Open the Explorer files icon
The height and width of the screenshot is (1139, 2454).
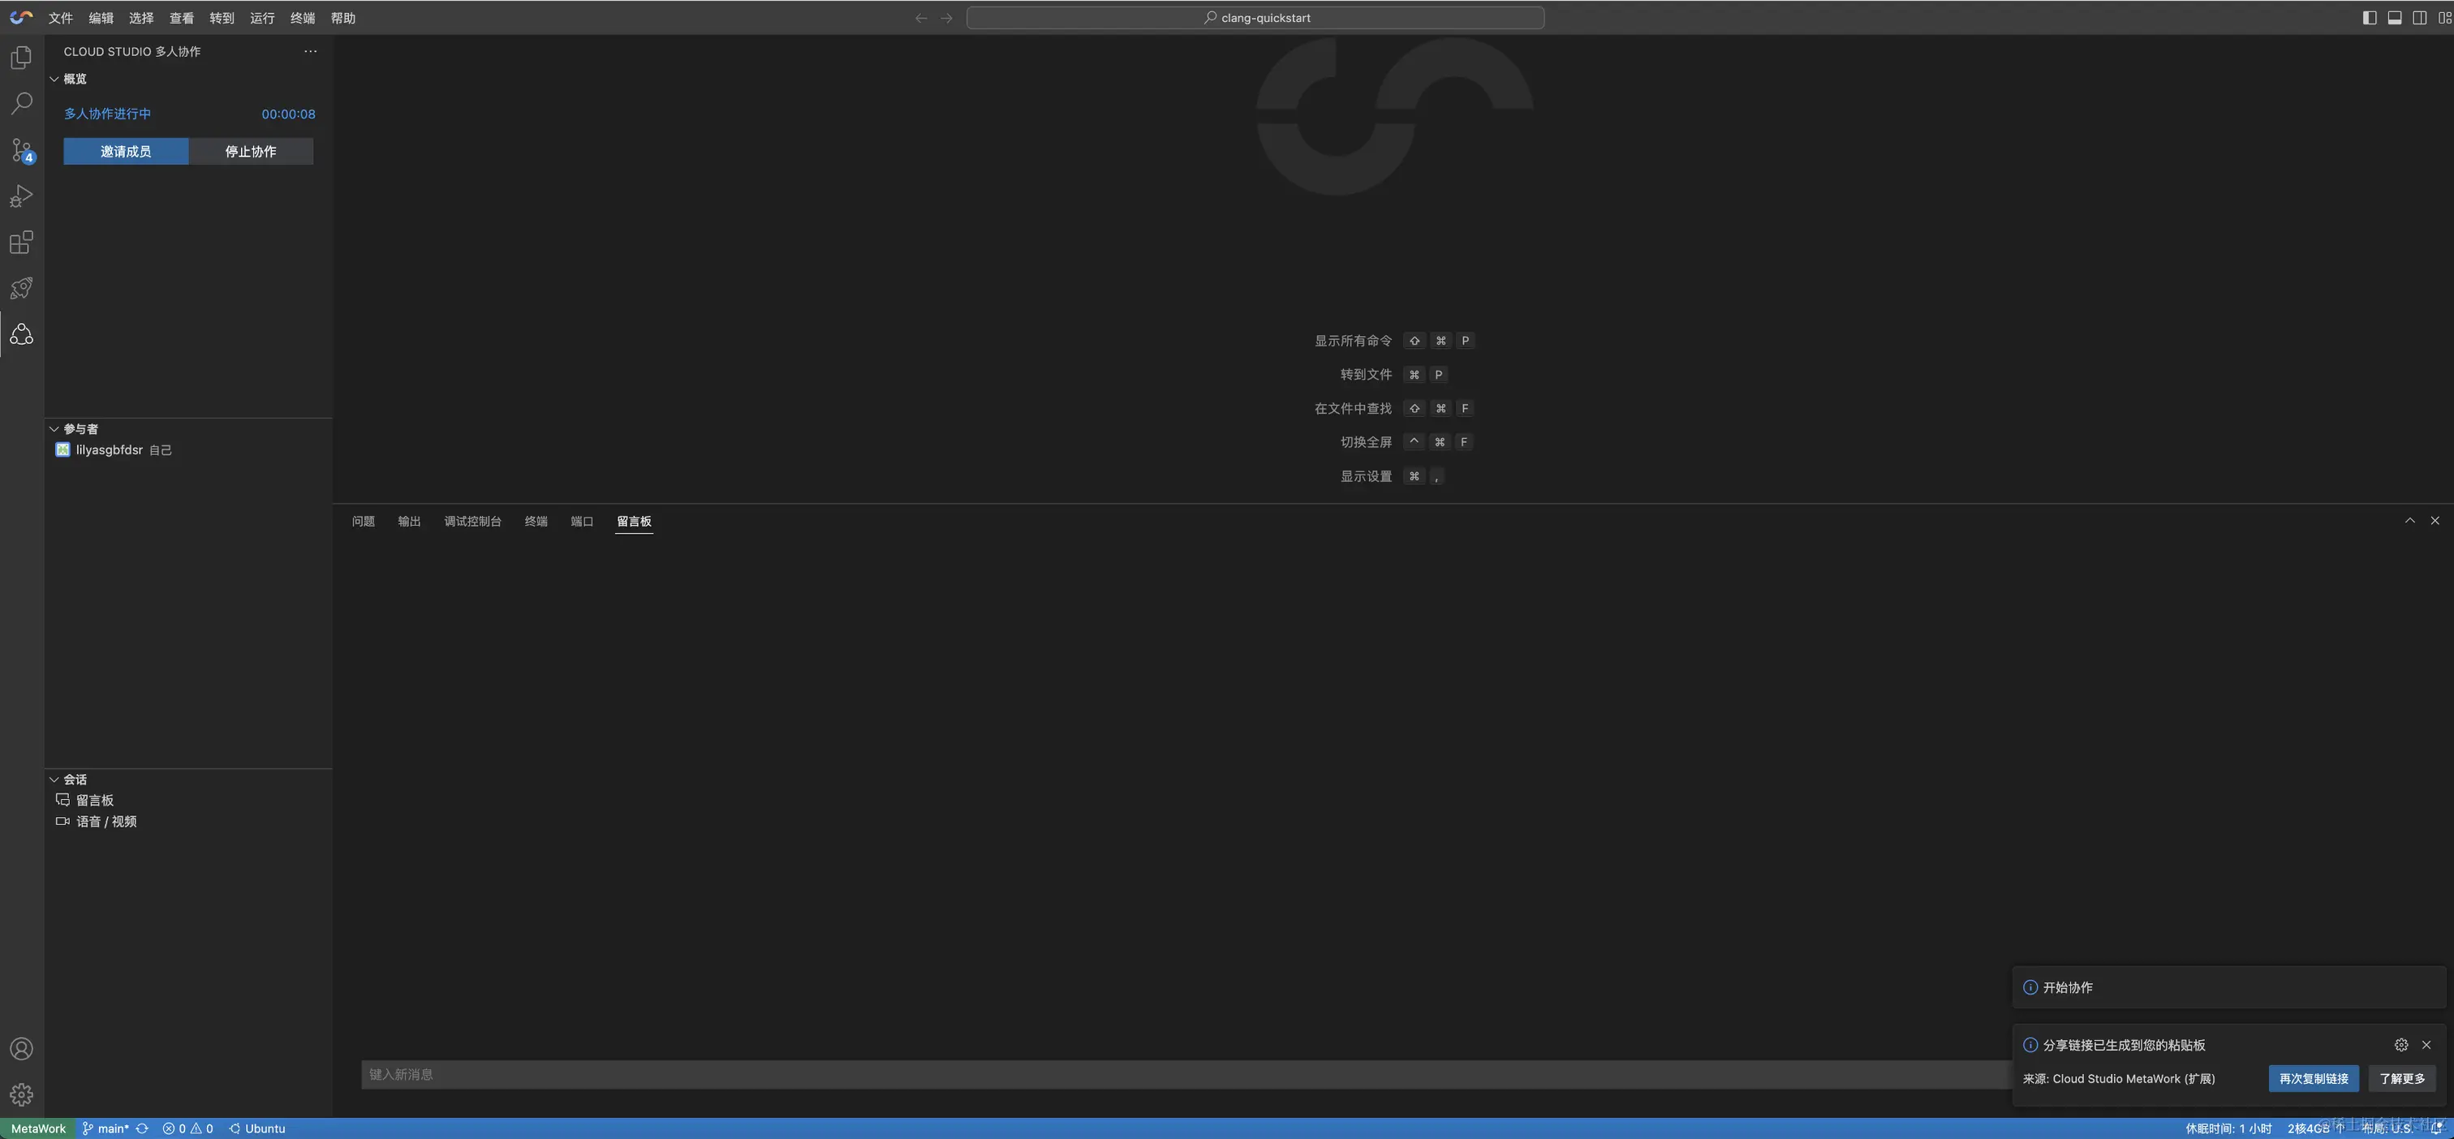pyautogui.click(x=21, y=57)
